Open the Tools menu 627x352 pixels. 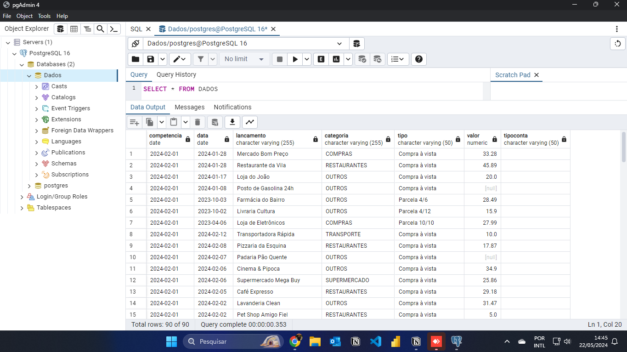45,16
